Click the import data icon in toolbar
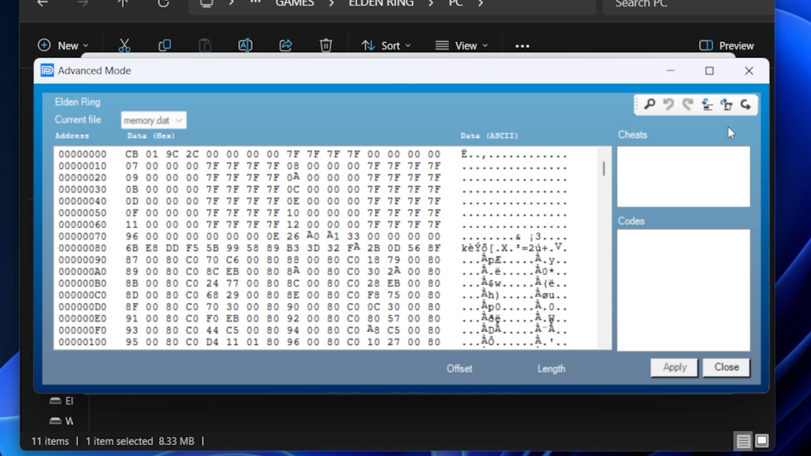 707,104
